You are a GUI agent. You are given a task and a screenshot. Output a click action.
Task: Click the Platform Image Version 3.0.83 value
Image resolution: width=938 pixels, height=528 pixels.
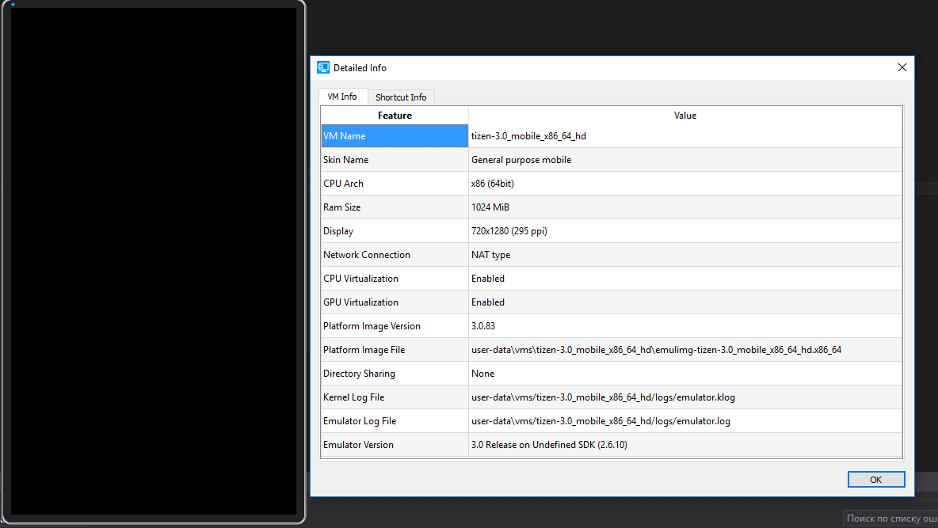[x=485, y=326]
